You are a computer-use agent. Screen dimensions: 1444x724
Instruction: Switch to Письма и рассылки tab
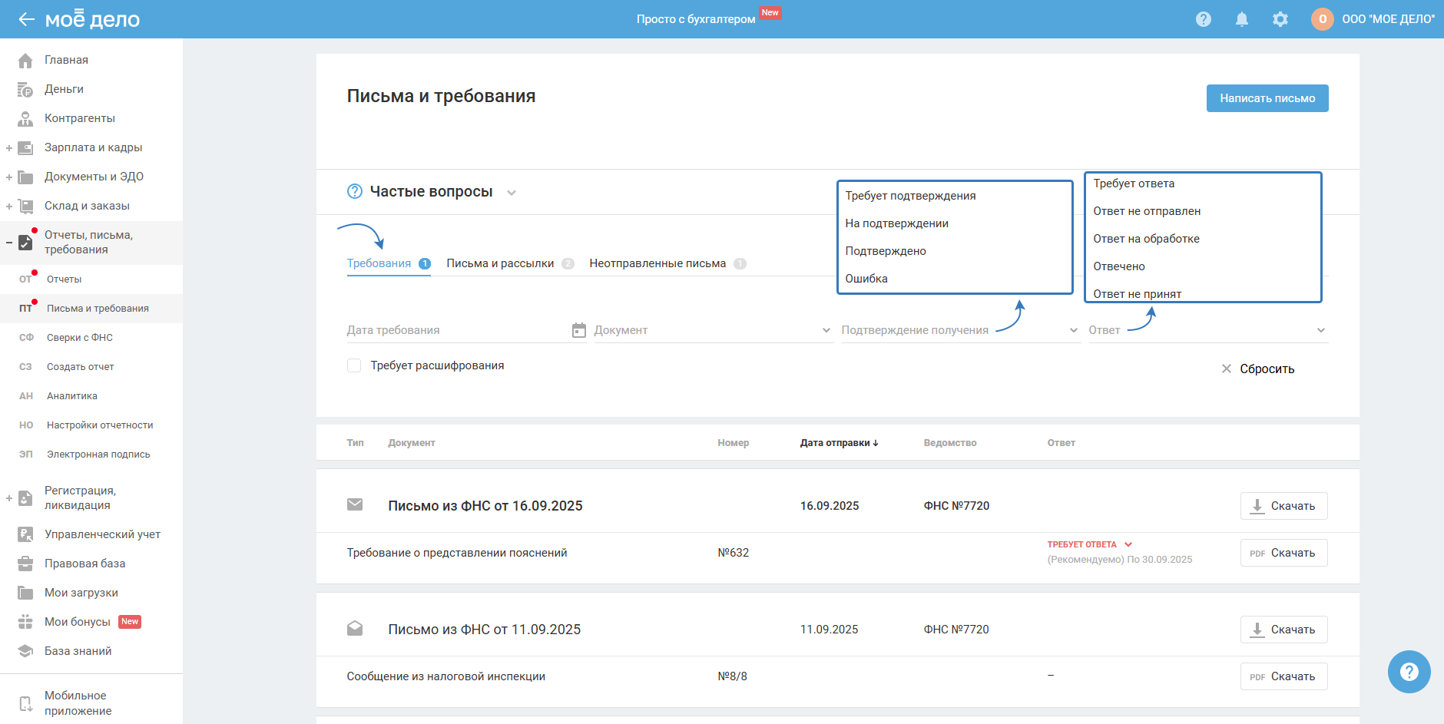500,263
